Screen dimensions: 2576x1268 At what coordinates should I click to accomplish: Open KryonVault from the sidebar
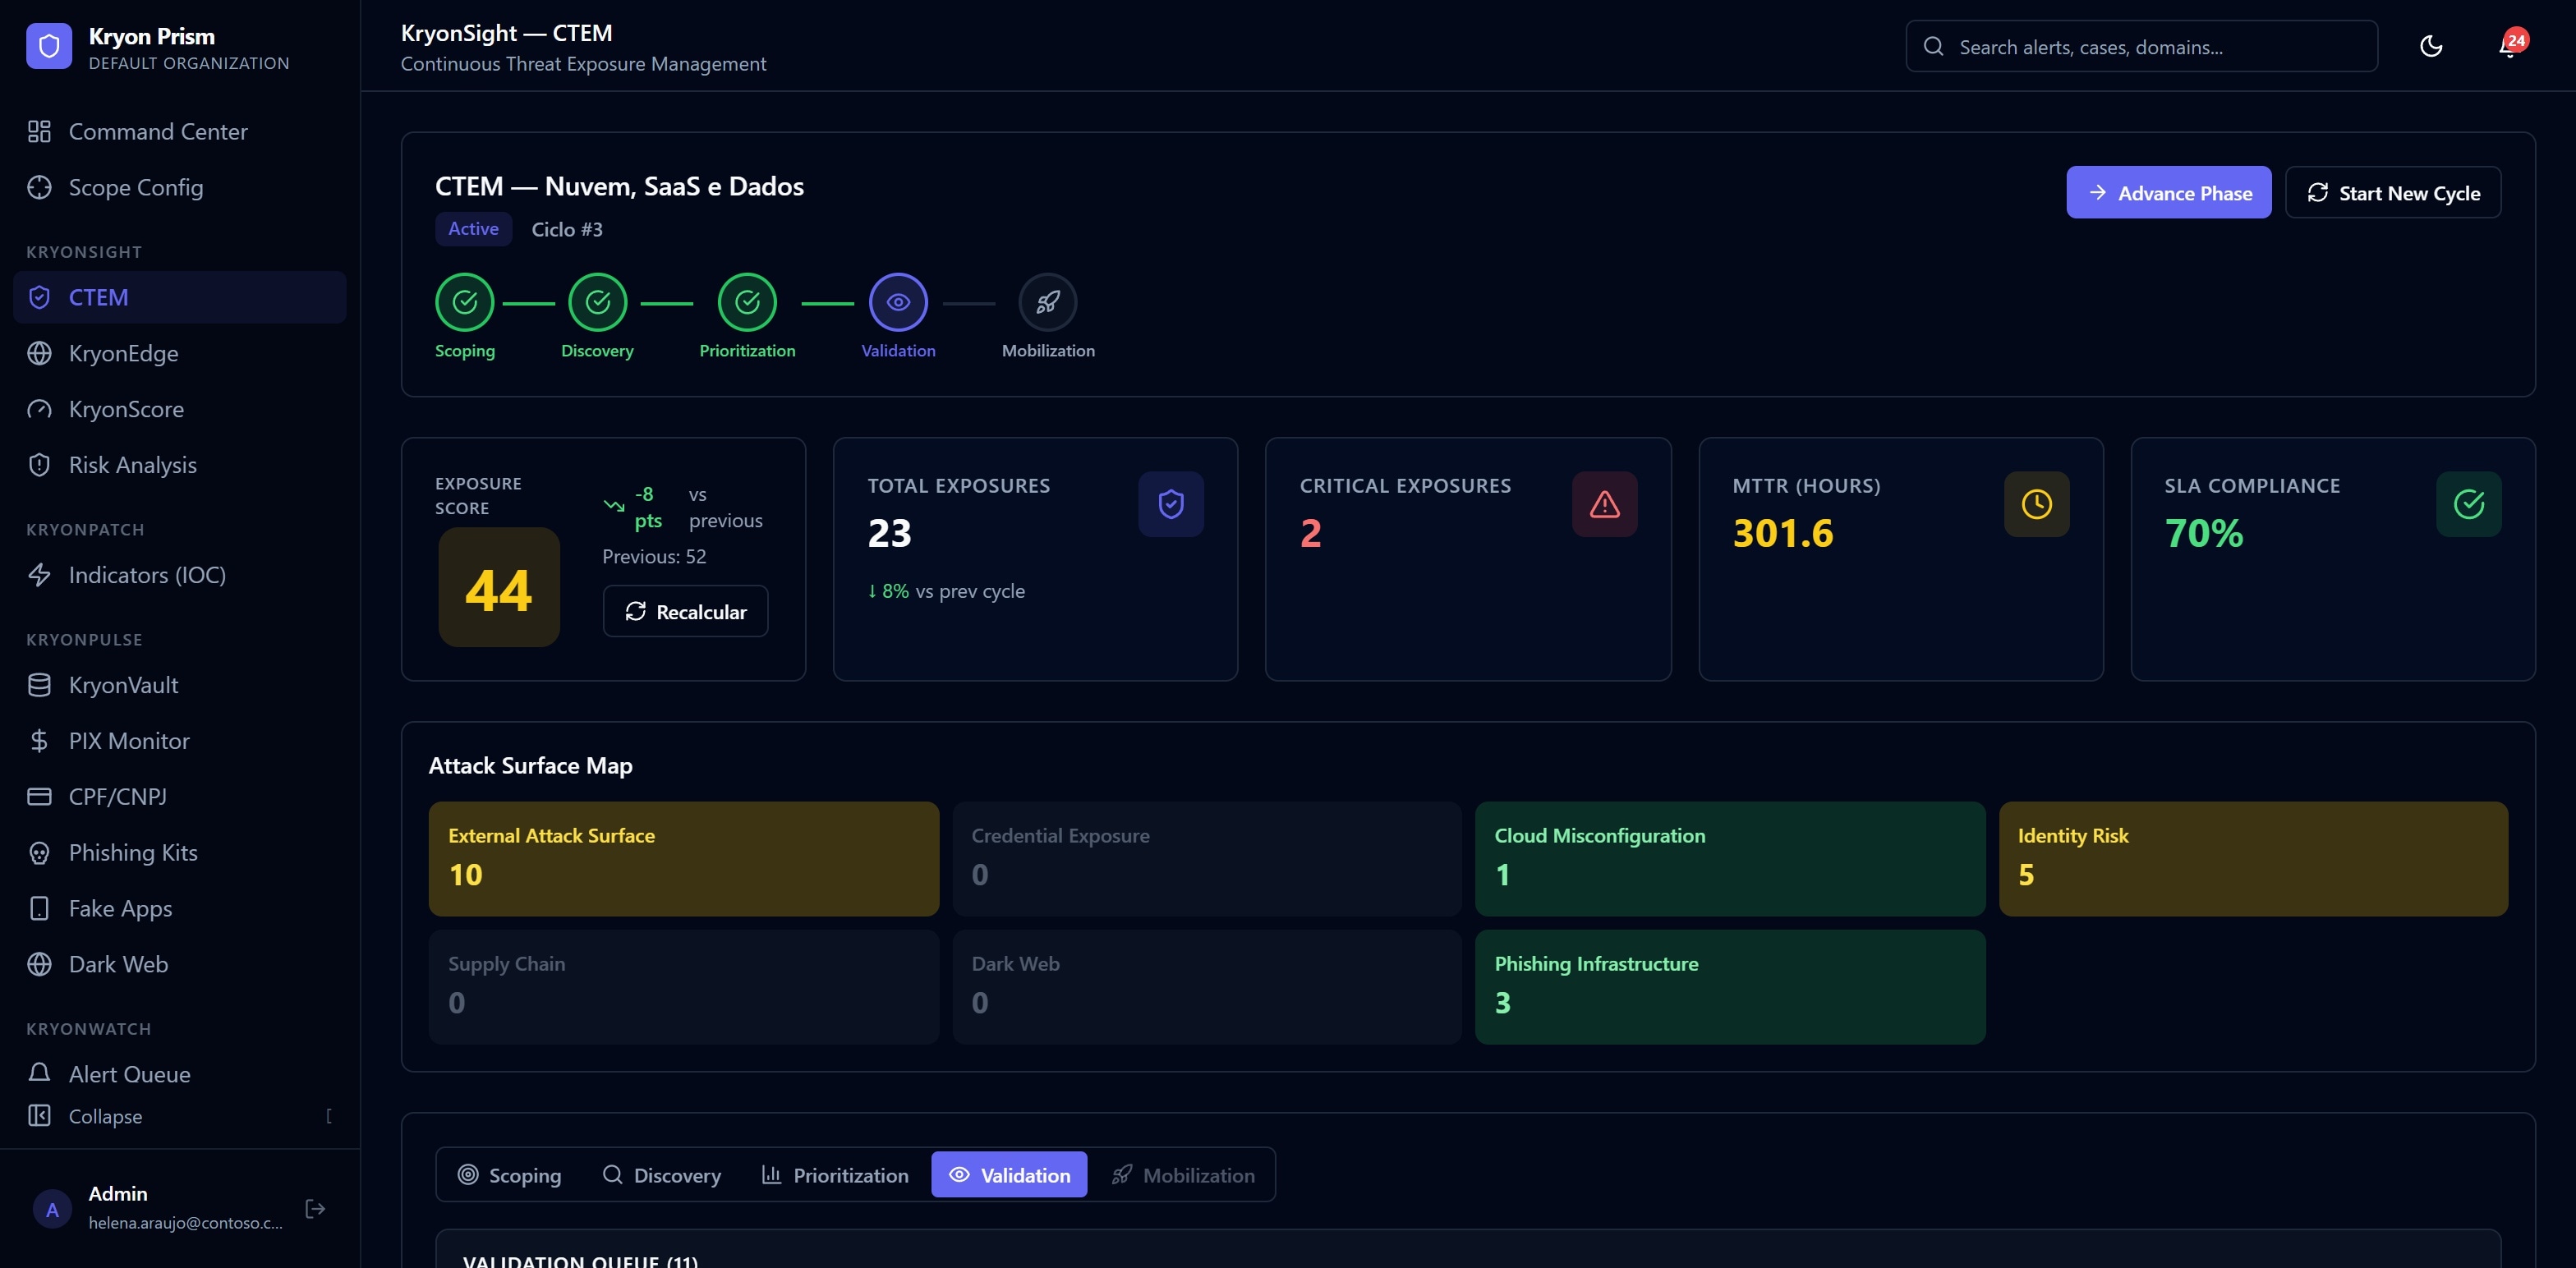coord(180,685)
